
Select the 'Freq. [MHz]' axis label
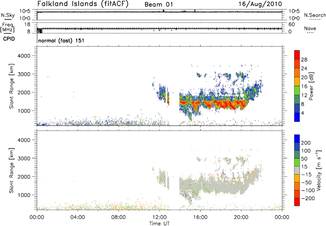tap(8, 28)
